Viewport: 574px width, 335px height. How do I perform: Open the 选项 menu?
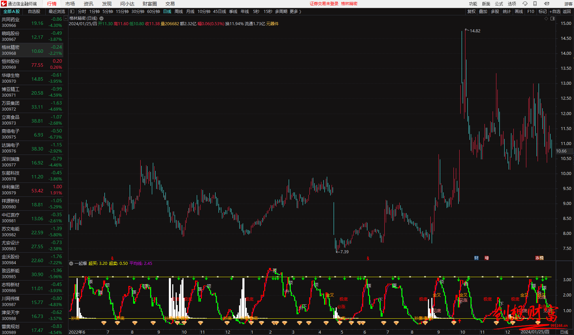click(512, 4)
